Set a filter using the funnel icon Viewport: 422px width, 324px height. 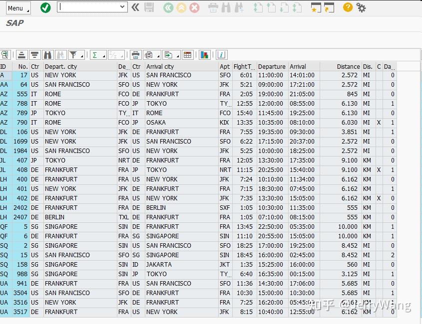[74, 55]
